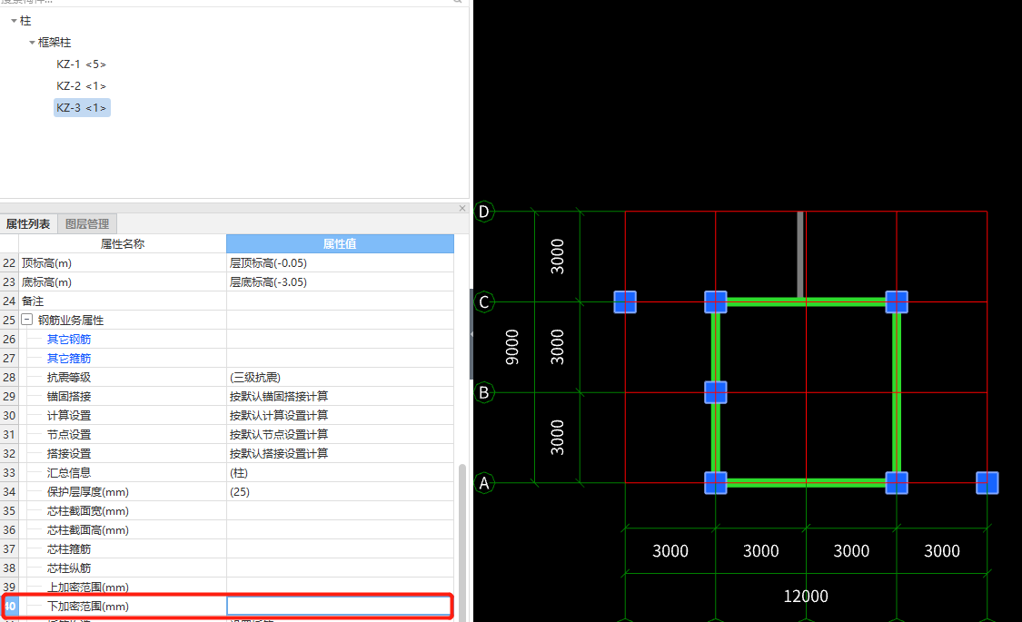Open the 其它钢筋 link
This screenshot has width=1022, height=622.
click(x=69, y=340)
